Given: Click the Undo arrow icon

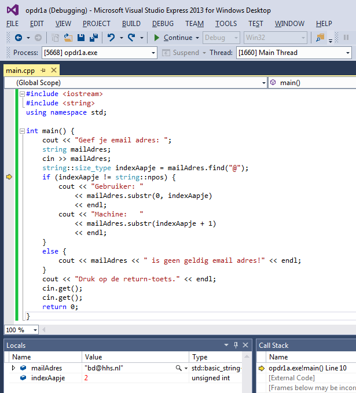Looking at the screenshot, I should (111, 38).
